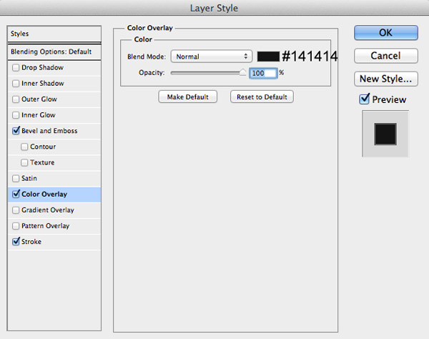
Task: Select the Pattern Overlay label
Action: pyautogui.click(x=46, y=226)
